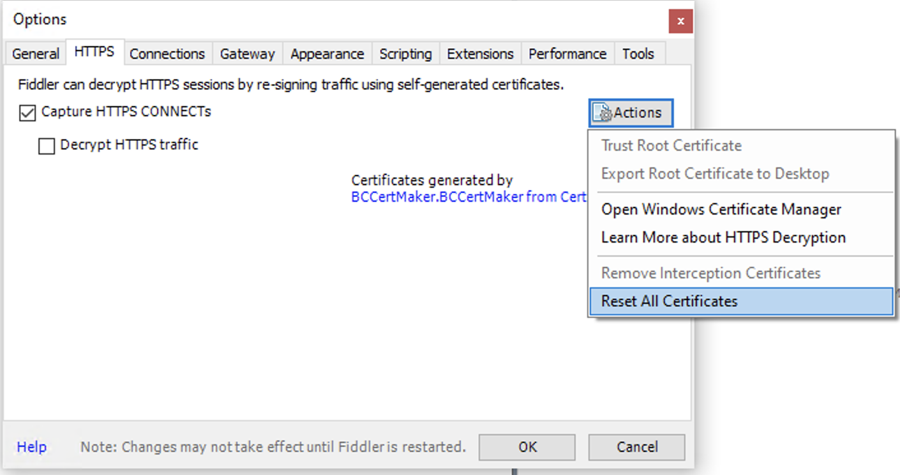Open the Help link

click(x=31, y=447)
